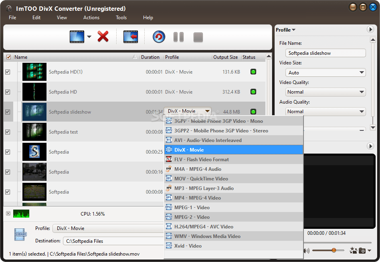
Task: Toggle the select-all checkbox in the header
Action: point(8,57)
